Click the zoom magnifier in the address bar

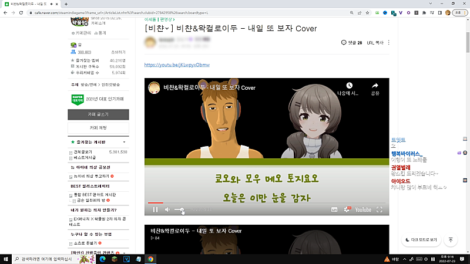coord(351,13)
